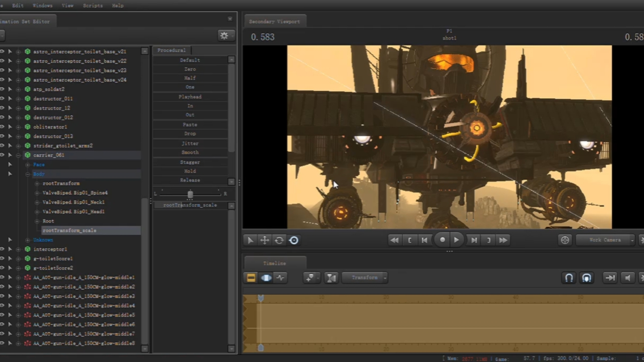Toggle the snap magnet icon in timeline
Image resolution: width=644 pixels, height=362 pixels.
[x=569, y=278]
